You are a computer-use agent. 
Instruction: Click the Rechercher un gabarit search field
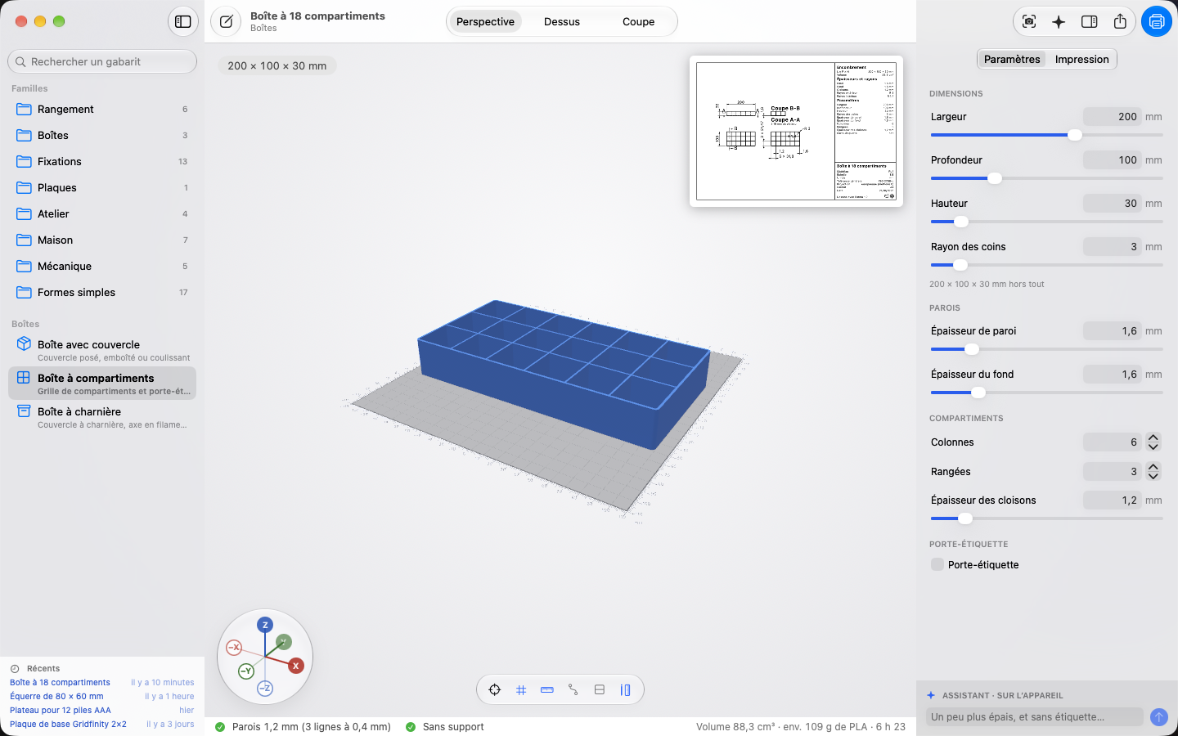(x=102, y=61)
